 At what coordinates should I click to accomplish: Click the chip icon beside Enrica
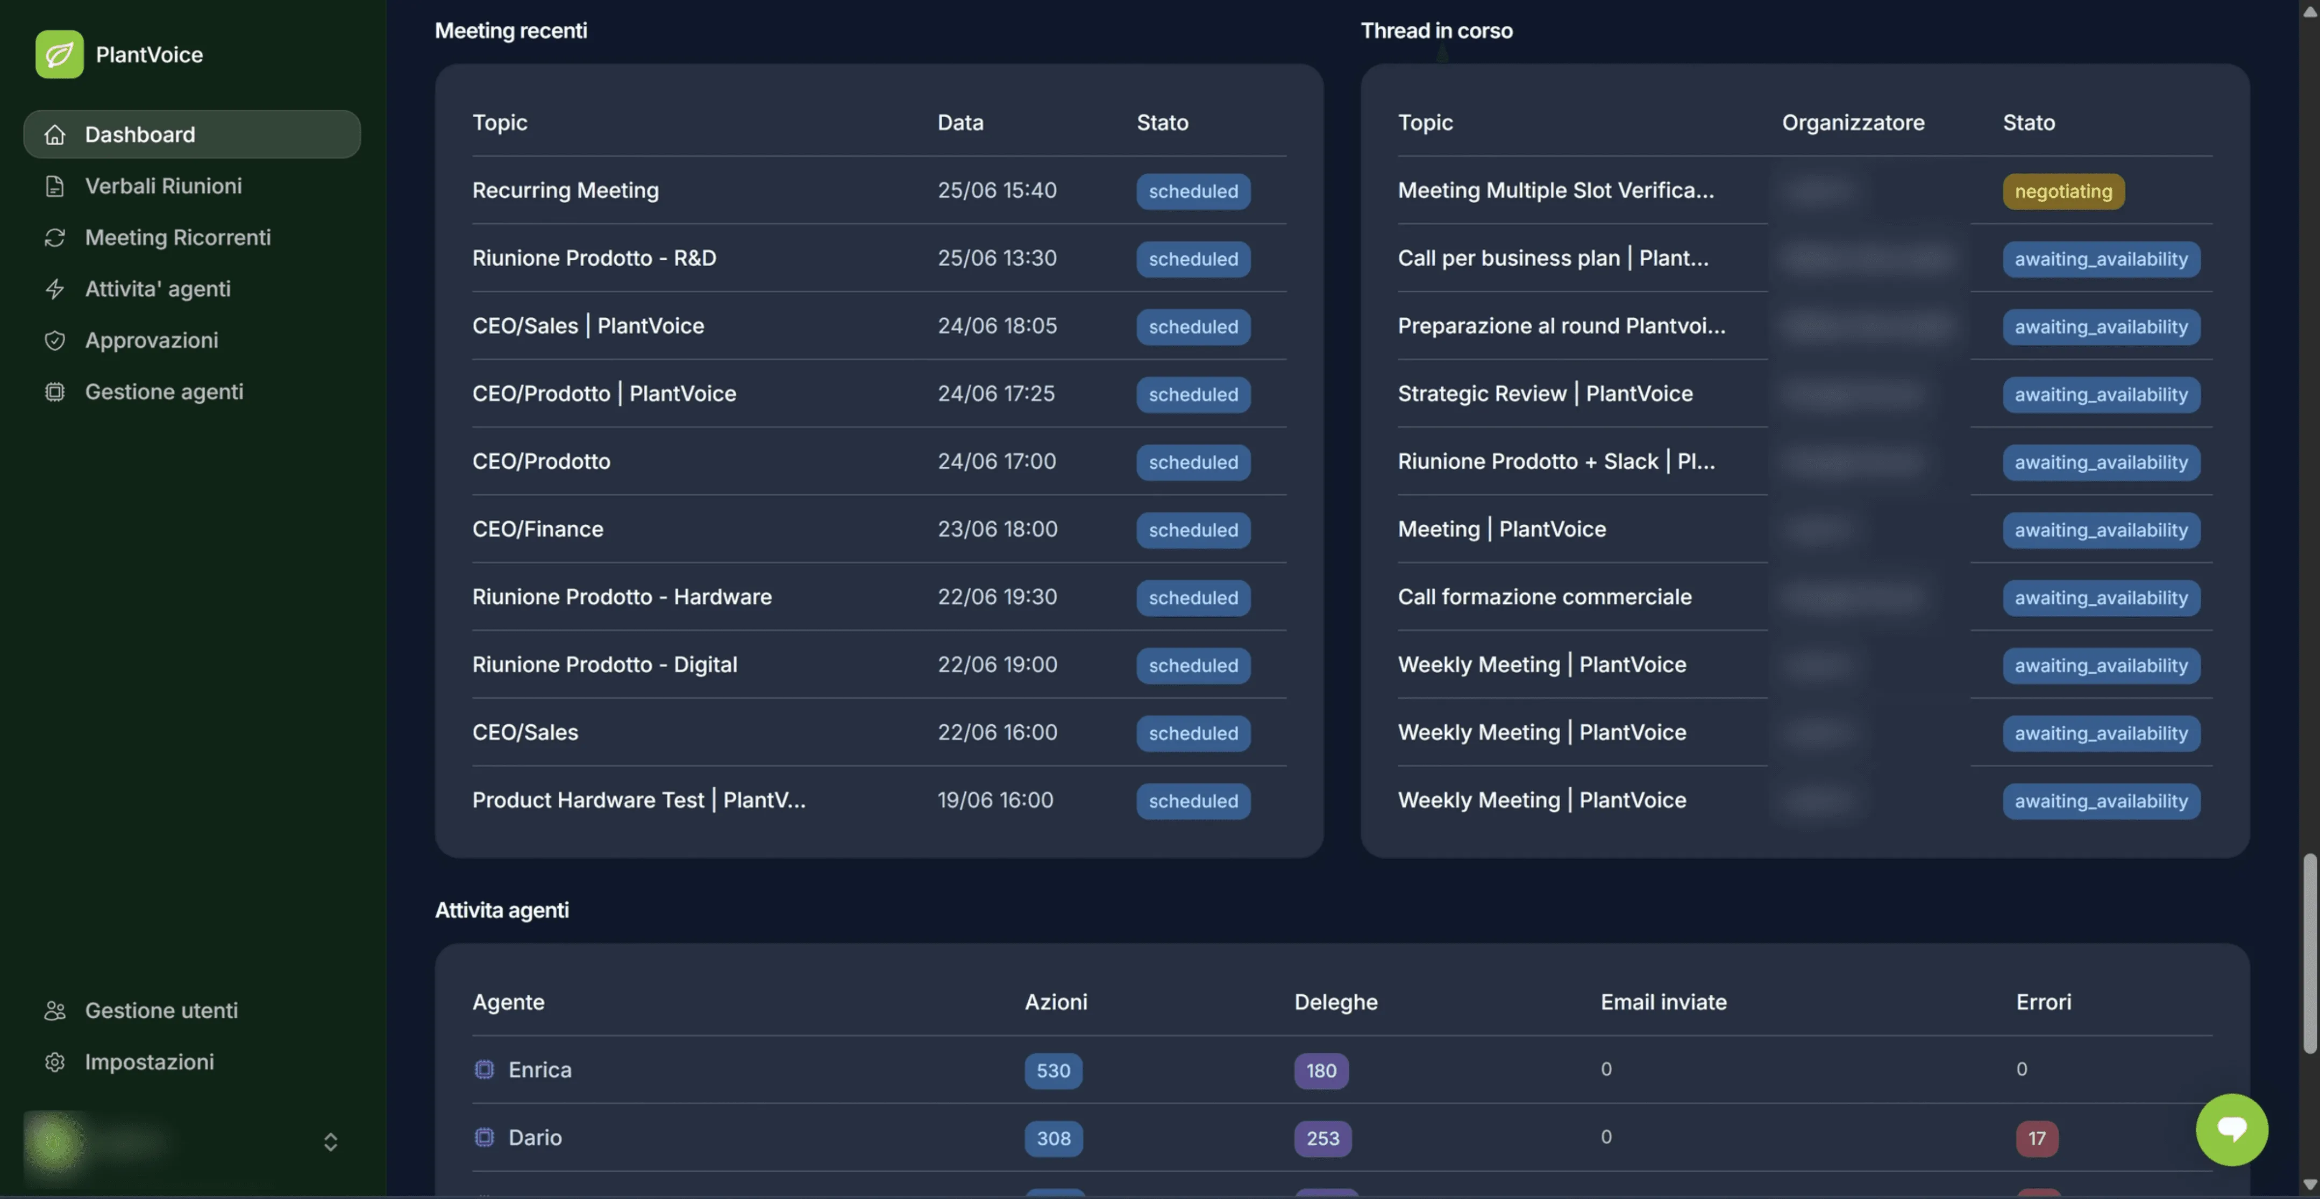(x=485, y=1069)
